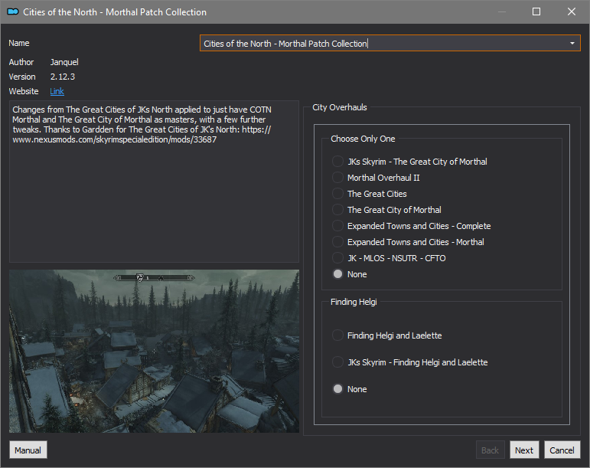
Task: Choose Finding Helgi and Laelette option
Action: 386,335
